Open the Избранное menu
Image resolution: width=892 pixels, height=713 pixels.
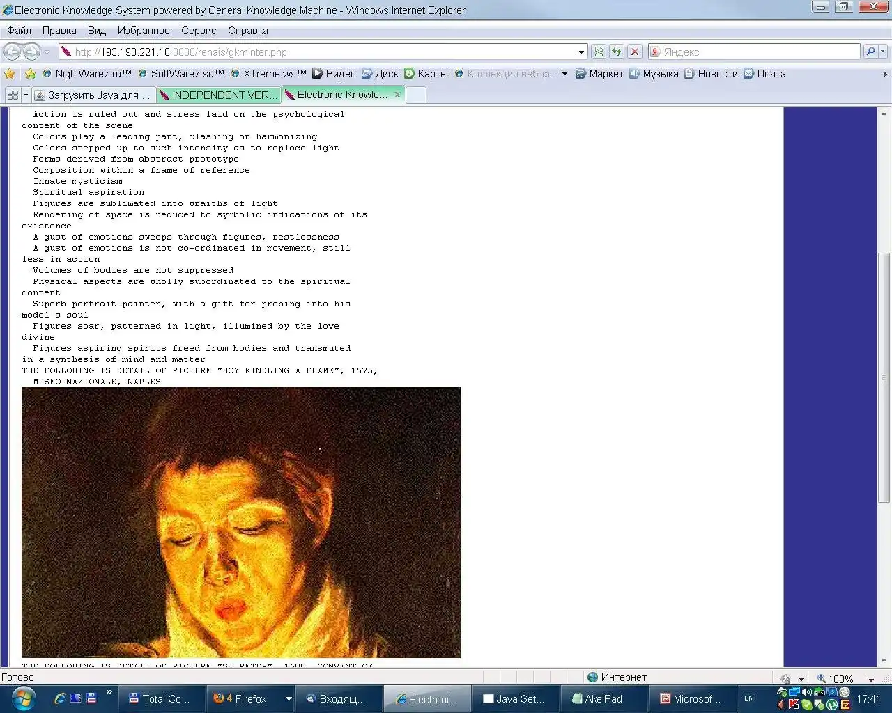(144, 31)
